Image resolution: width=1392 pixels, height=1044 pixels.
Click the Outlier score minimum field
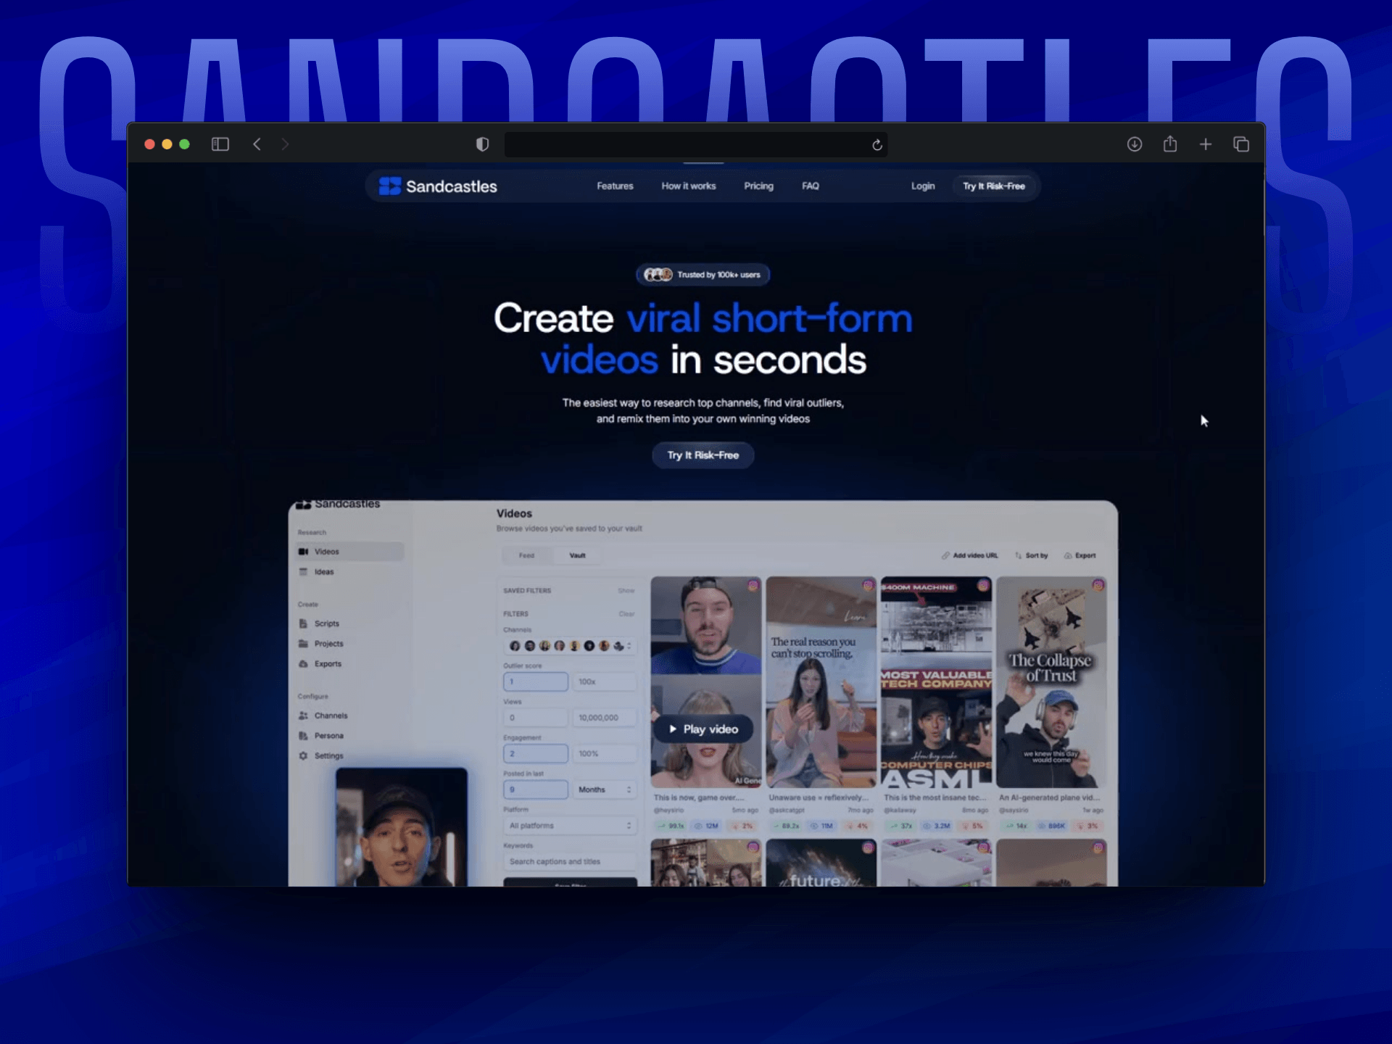coord(536,682)
